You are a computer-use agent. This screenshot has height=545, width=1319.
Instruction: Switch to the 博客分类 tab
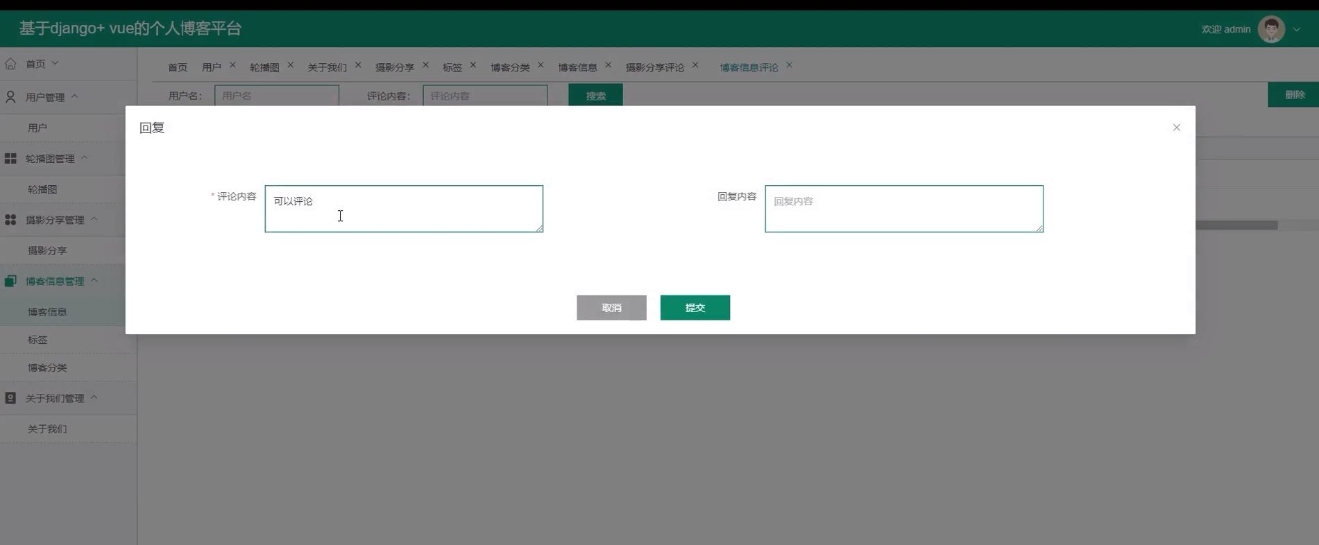coord(510,67)
